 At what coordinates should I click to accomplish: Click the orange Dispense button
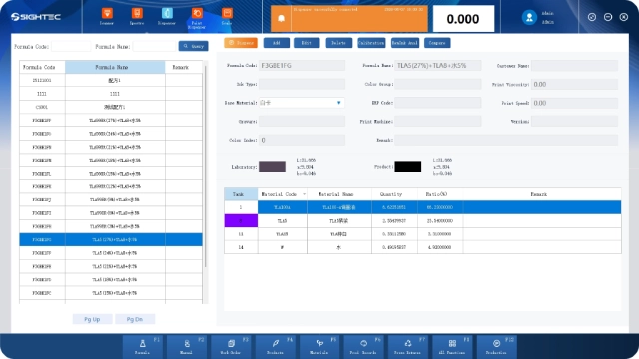(241, 43)
